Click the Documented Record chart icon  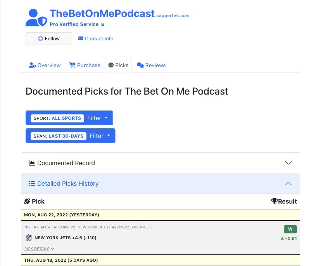point(31,163)
